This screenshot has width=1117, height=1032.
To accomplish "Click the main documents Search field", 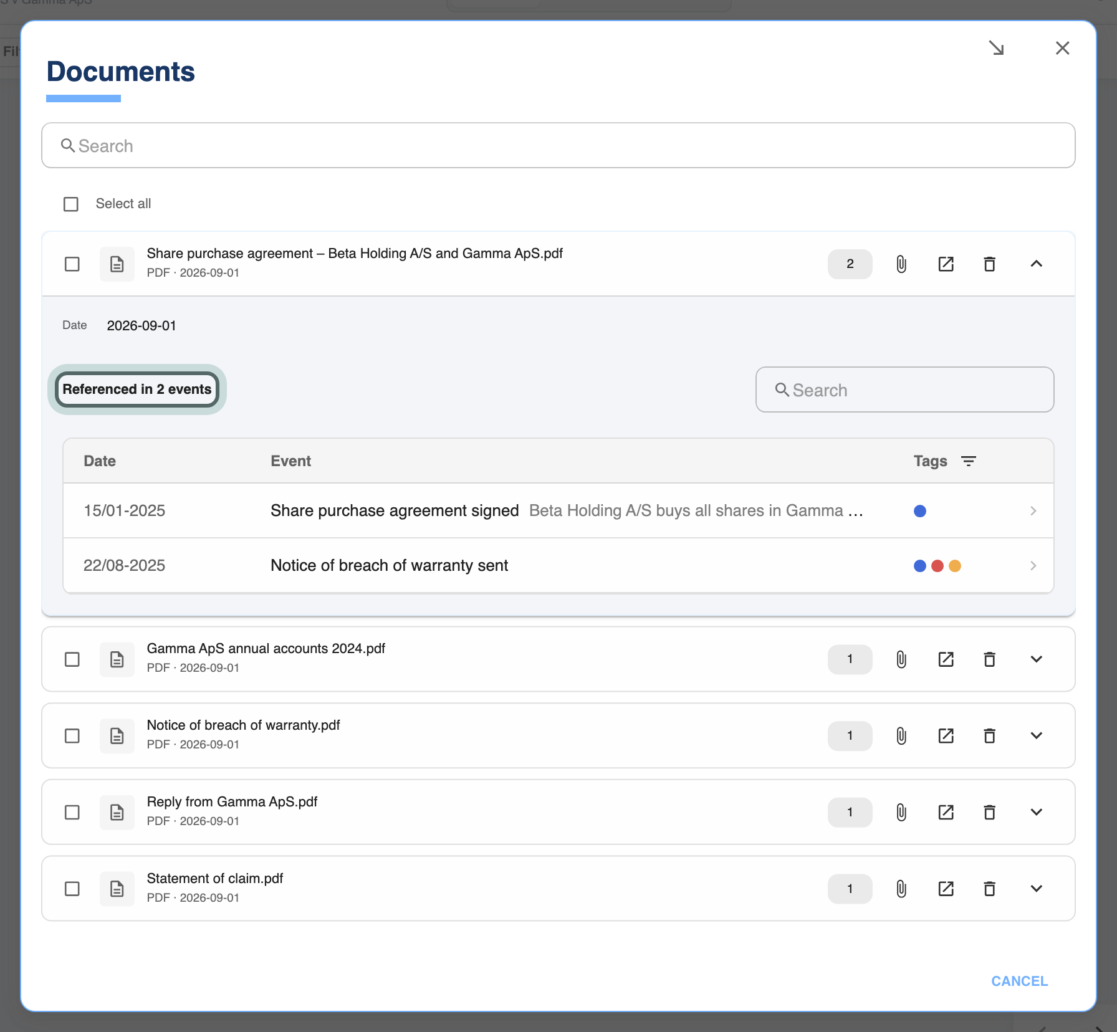I will click(x=558, y=146).
